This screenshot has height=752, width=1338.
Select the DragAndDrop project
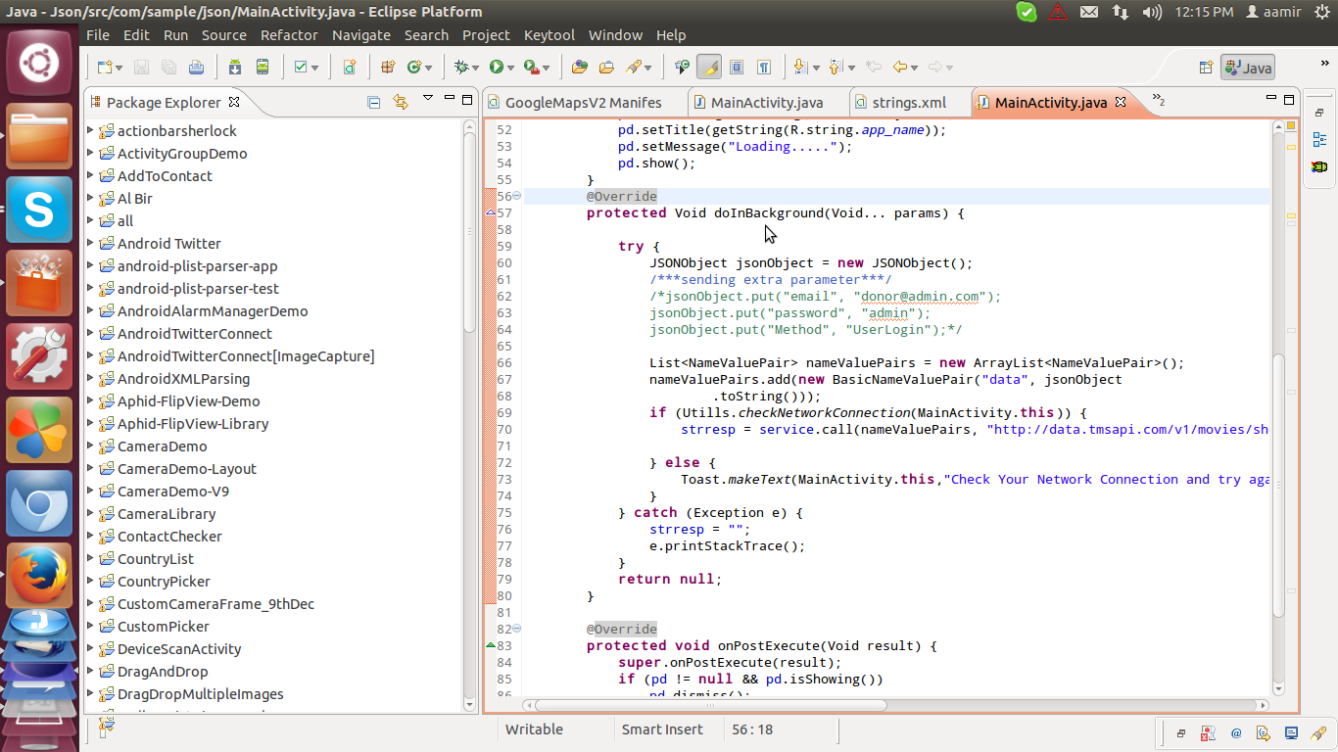pos(163,671)
